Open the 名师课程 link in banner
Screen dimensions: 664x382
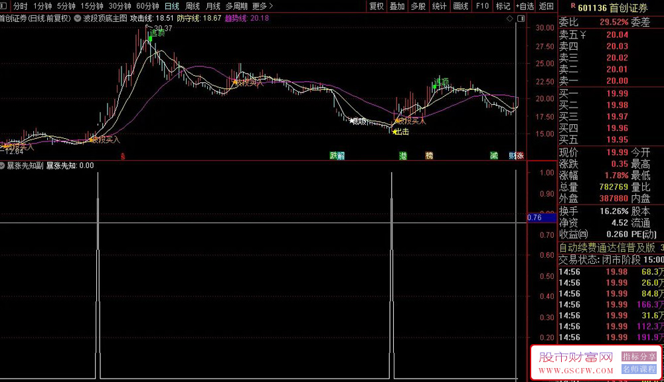click(639, 369)
